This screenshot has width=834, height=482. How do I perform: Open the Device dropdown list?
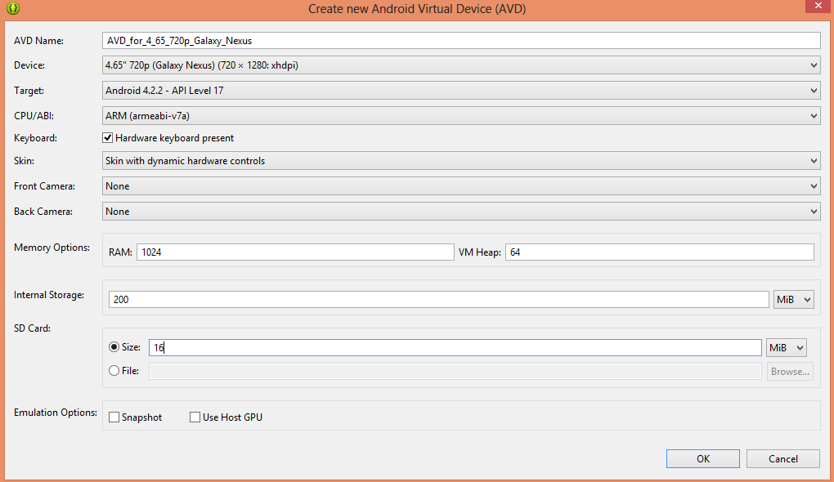click(461, 65)
